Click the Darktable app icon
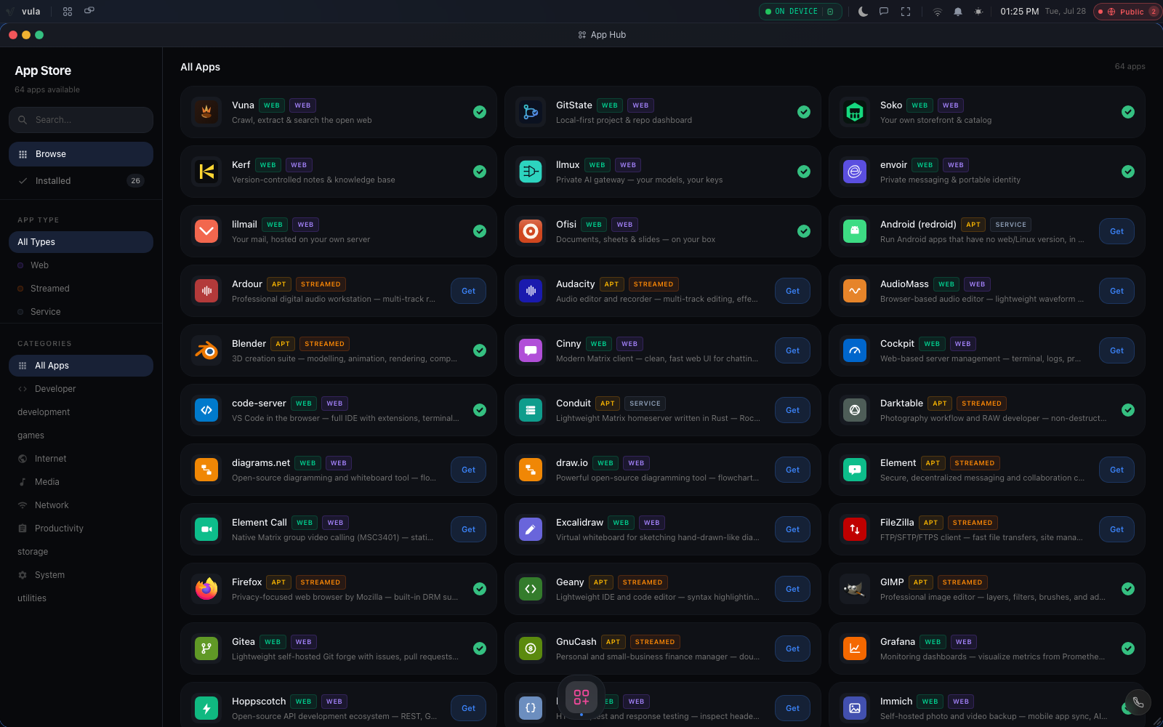Image resolution: width=1163 pixels, height=727 pixels. [x=855, y=410]
